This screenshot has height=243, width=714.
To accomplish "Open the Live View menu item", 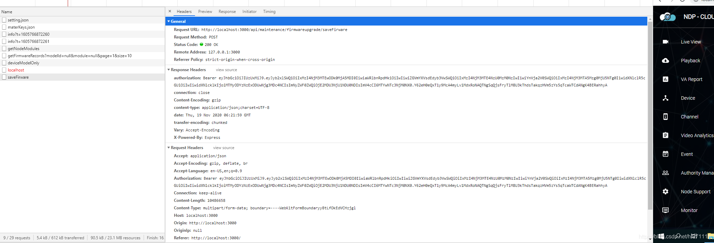I will click(691, 42).
